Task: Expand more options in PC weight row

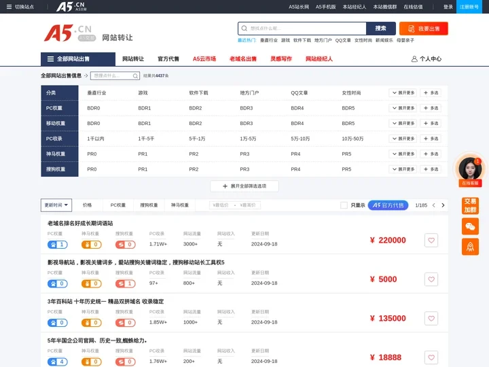Action: click(403, 108)
